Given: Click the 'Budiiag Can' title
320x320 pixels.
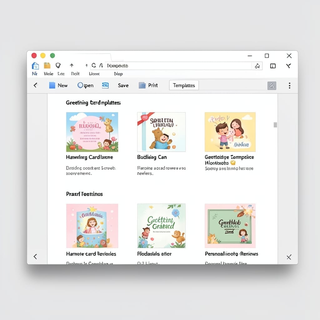Looking at the screenshot, I should coord(152,157).
